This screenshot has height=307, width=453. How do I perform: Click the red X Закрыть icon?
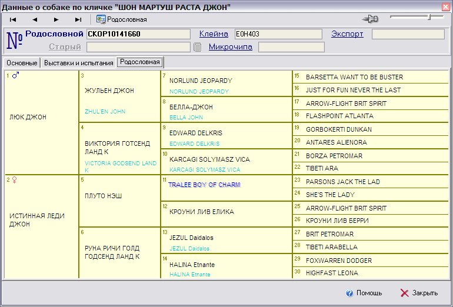click(x=404, y=293)
